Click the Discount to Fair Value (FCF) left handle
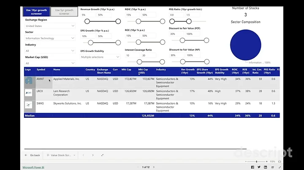The image size is (304, 170). tap(182, 40)
